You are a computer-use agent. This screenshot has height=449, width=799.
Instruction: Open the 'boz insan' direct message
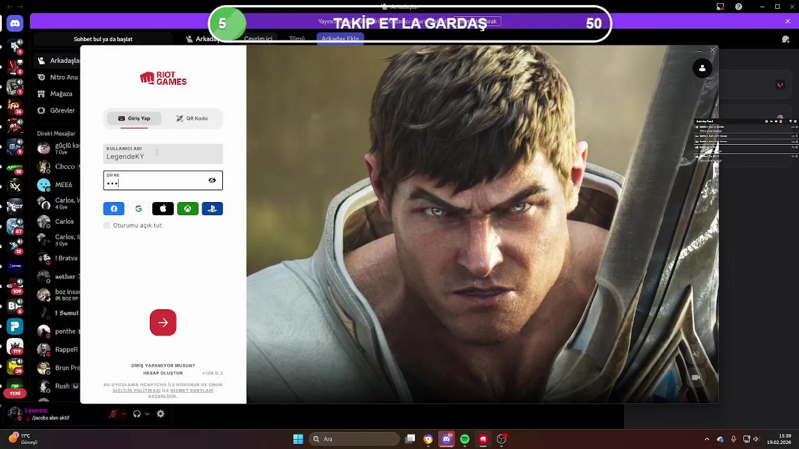tap(58, 294)
